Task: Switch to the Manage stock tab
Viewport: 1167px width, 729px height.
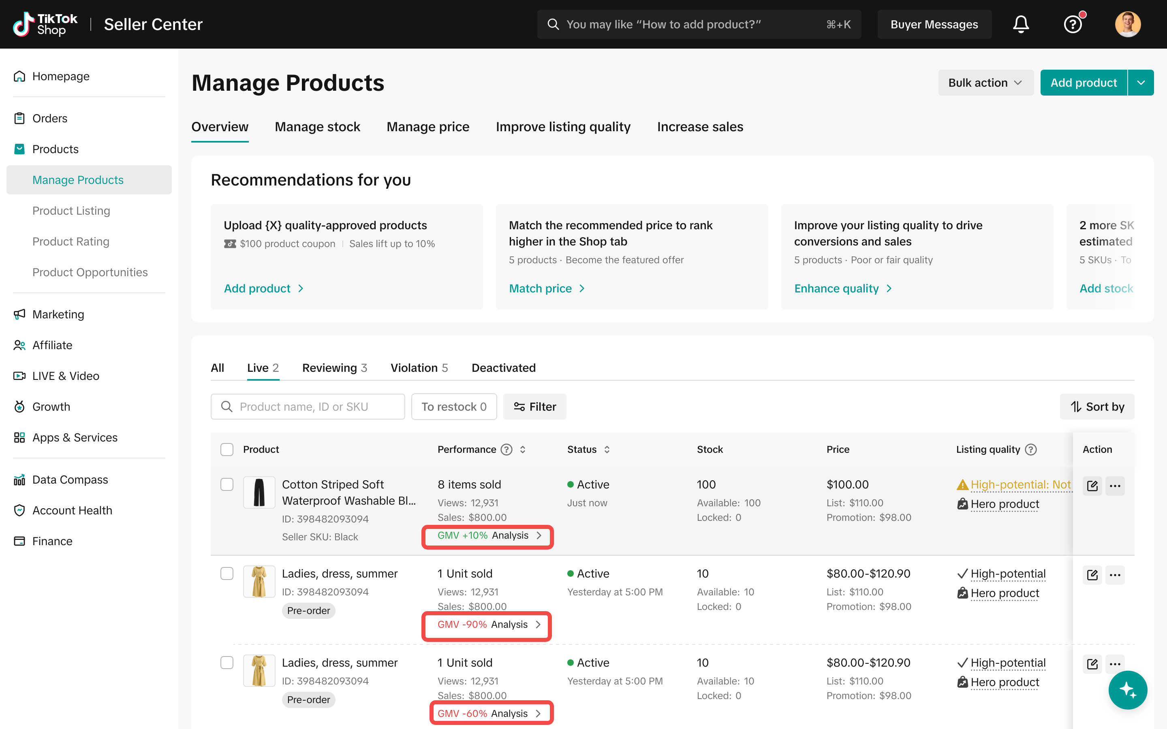Action: 317,127
